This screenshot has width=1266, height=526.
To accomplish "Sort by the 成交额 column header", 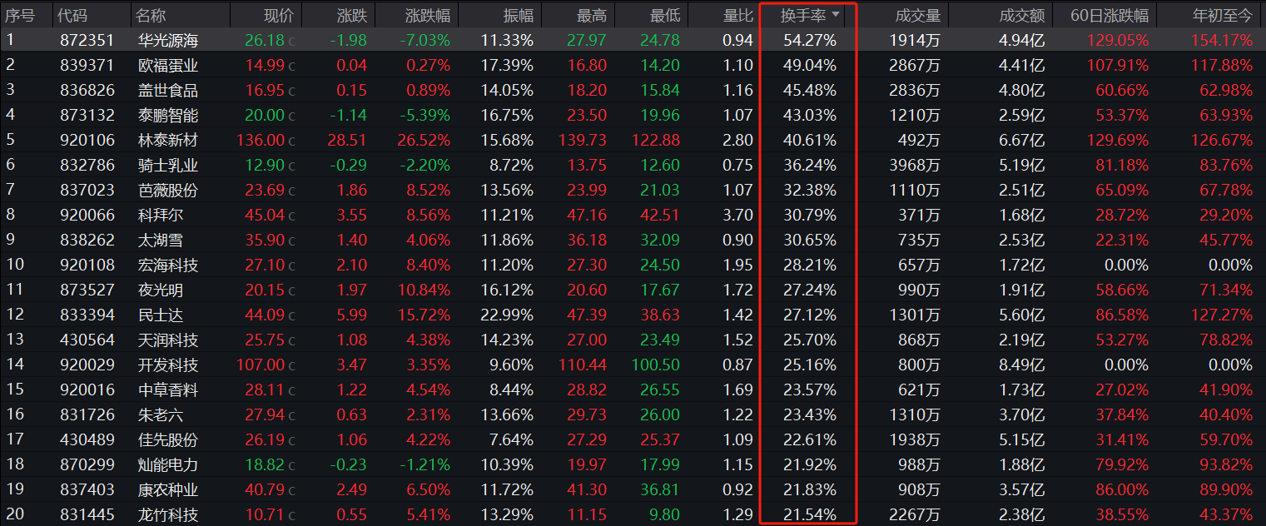I will pyautogui.click(x=1021, y=15).
